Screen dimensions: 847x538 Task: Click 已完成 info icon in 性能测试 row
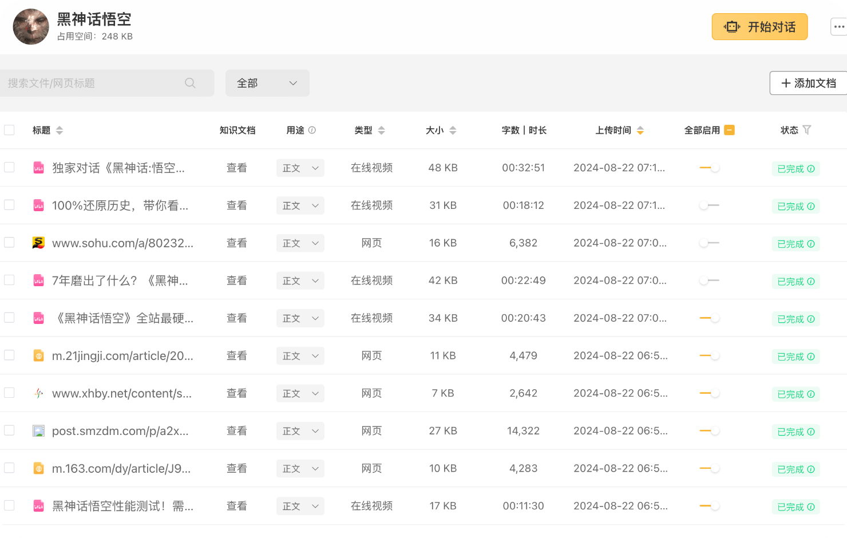coord(811,507)
